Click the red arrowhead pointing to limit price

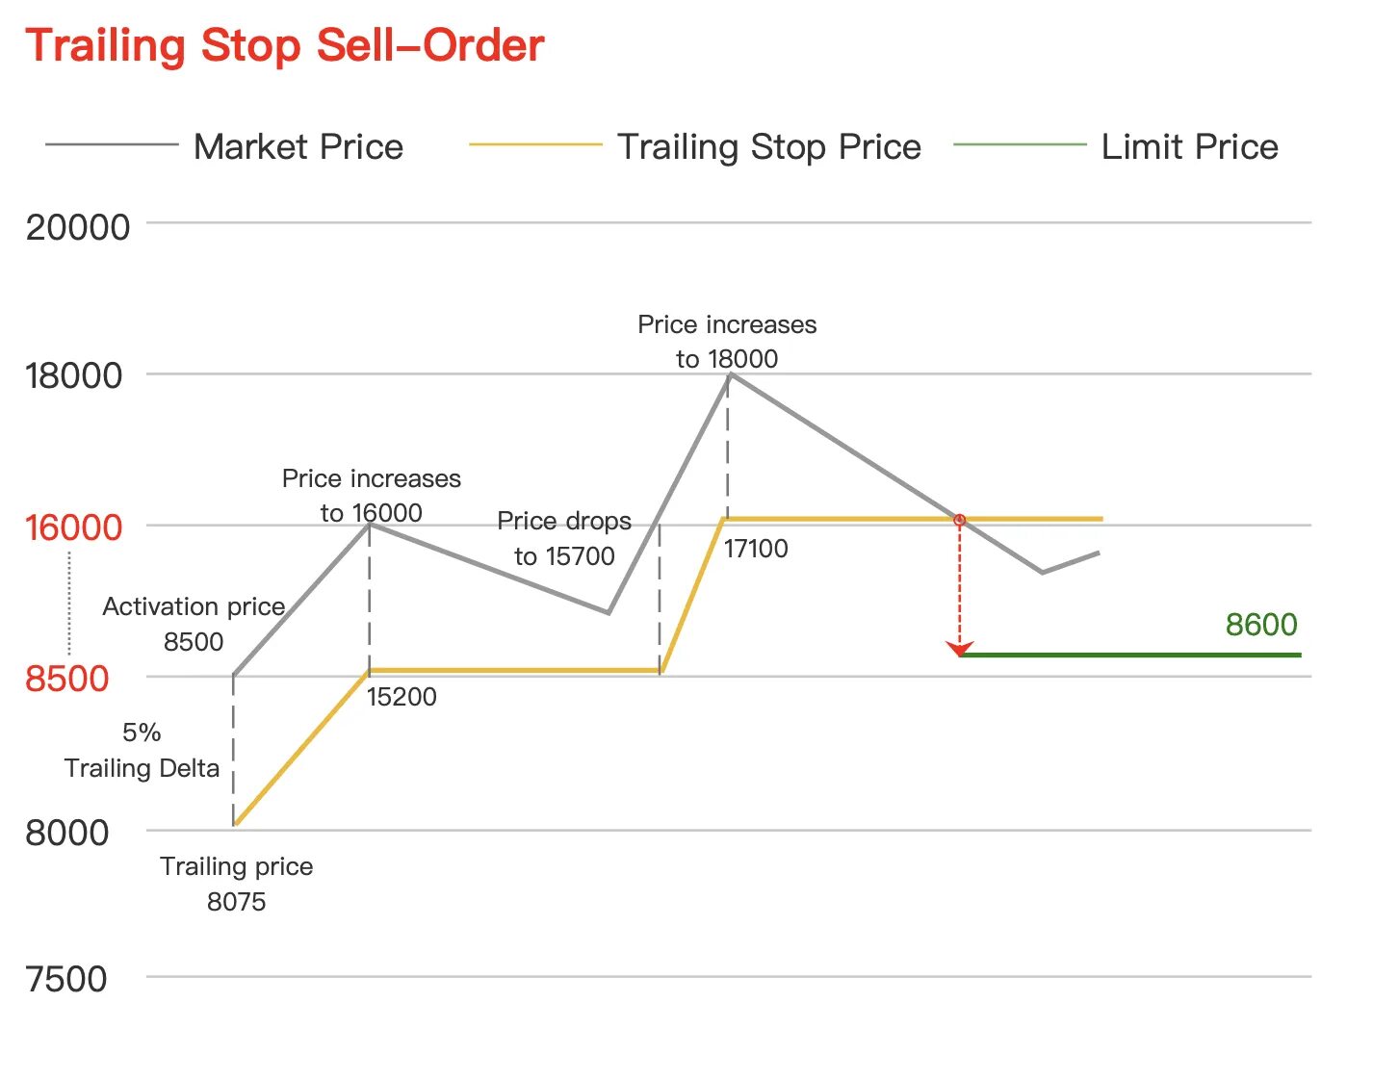click(x=959, y=649)
